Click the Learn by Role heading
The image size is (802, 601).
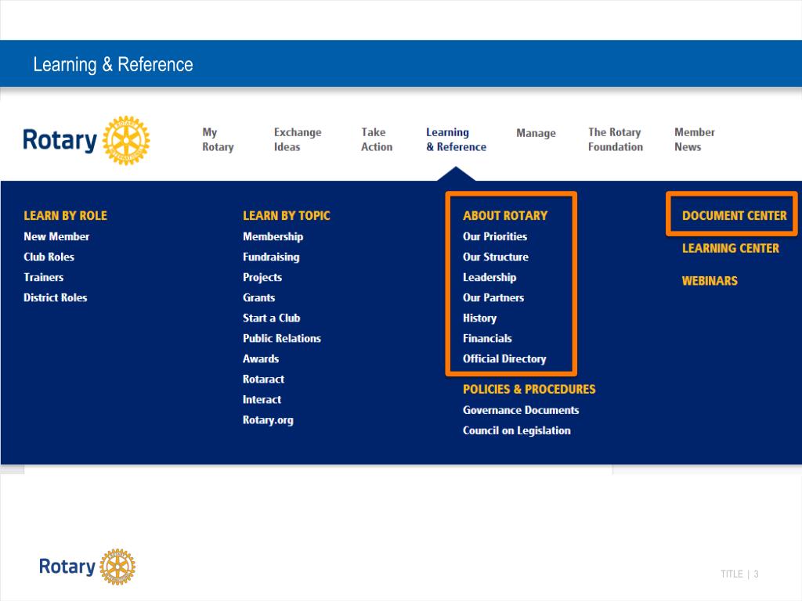pyautogui.click(x=66, y=216)
